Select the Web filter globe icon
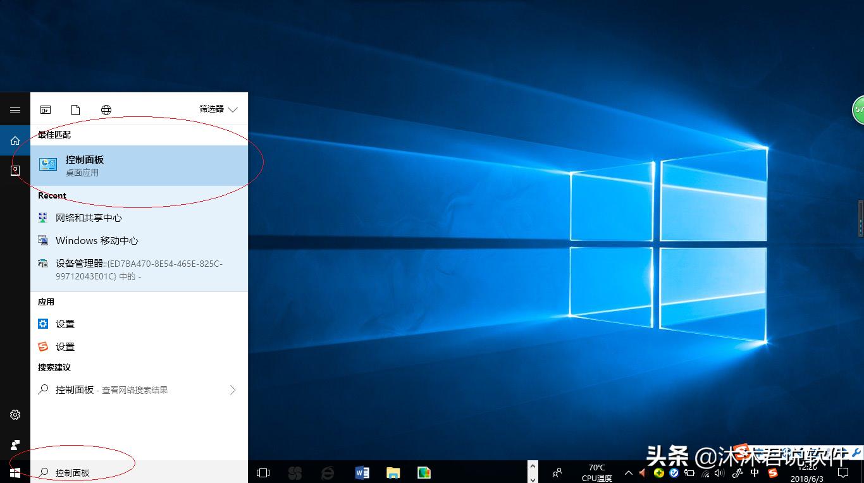Screen dimensions: 864x483 [106, 109]
